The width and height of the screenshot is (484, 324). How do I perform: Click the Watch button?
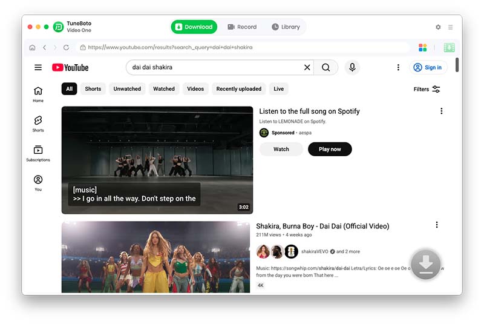pyautogui.click(x=281, y=149)
